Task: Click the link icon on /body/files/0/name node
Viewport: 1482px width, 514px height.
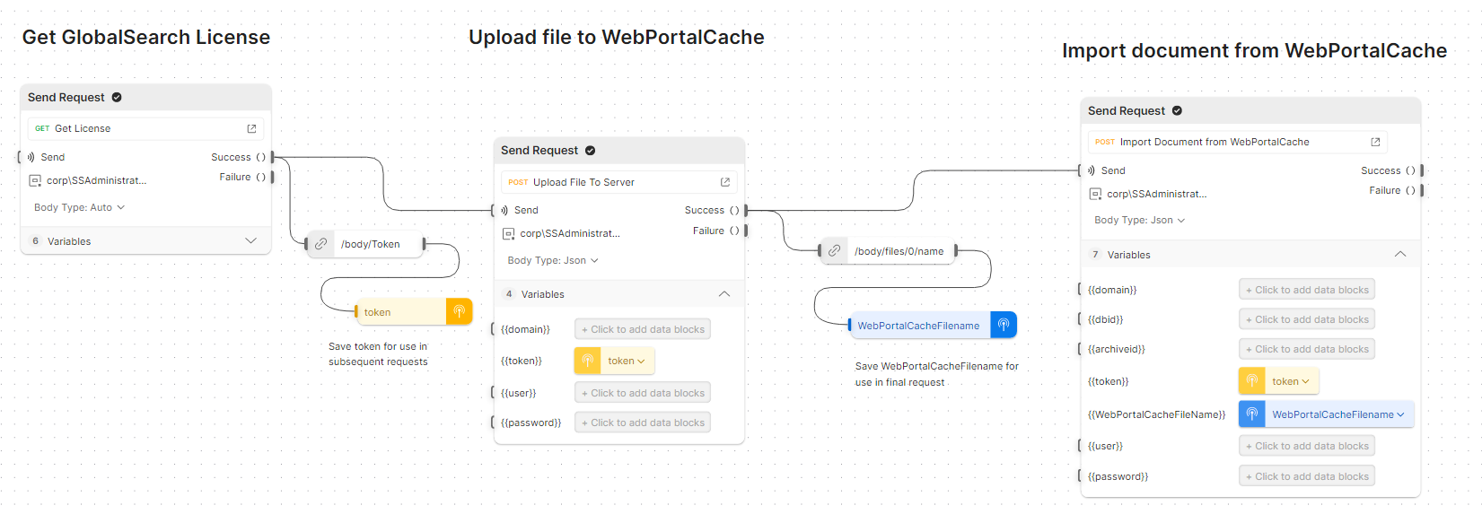Action: pos(834,251)
